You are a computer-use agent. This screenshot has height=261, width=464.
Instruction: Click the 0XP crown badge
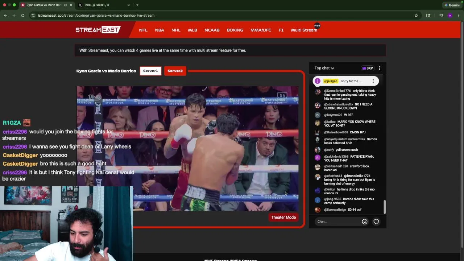pos(368,68)
